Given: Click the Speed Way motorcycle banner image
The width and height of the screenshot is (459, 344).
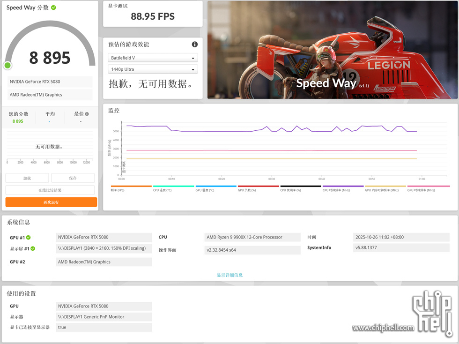Looking at the screenshot, I should (332, 50).
